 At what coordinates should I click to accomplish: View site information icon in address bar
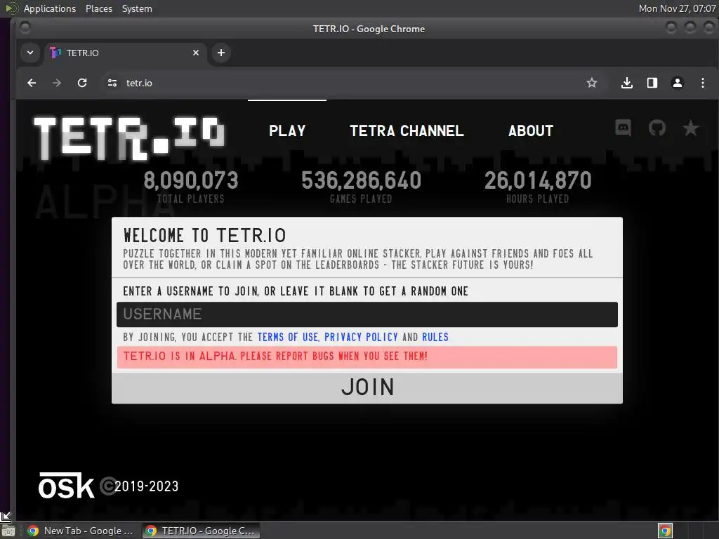112,83
